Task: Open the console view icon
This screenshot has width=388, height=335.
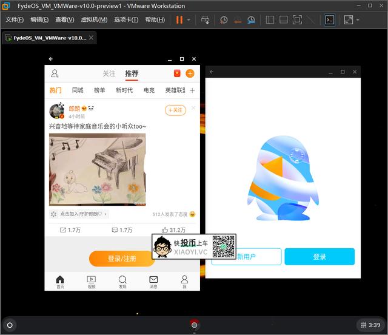Action: tap(330, 20)
